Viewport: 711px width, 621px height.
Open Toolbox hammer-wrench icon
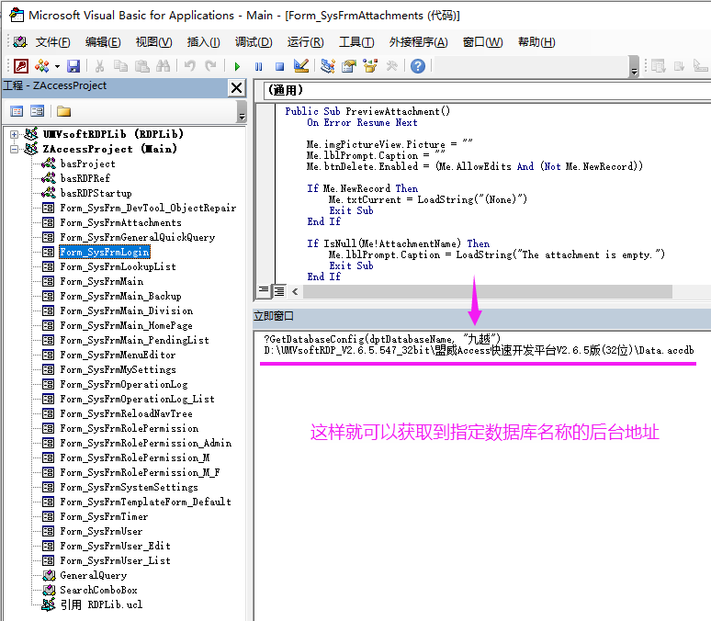[391, 66]
